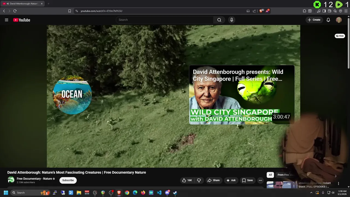Subscribe to Free Documentary - Nature

coord(68,180)
